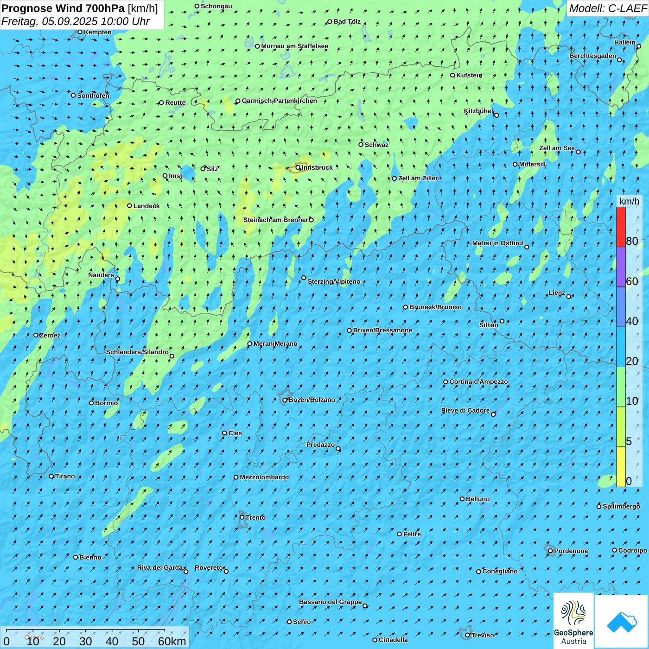Click the Tirano location dot
The width and height of the screenshot is (649, 649).
(x=51, y=476)
